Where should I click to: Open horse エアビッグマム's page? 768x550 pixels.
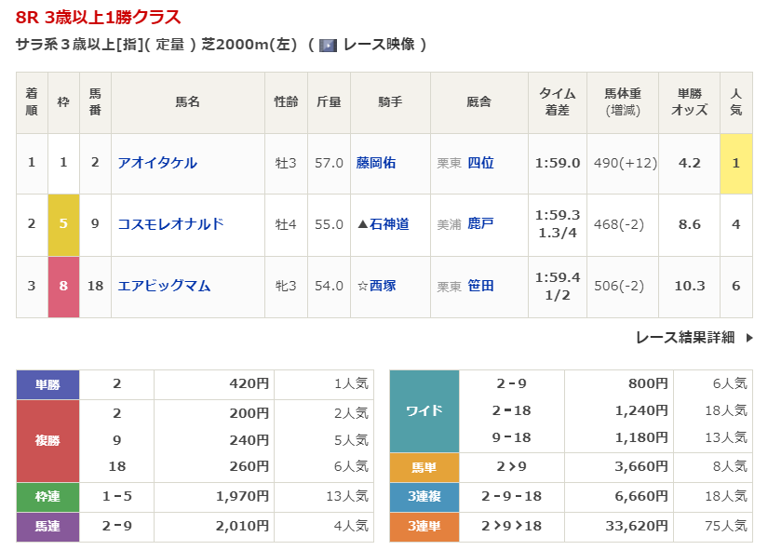pyautogui.click(x=164, y=286)
